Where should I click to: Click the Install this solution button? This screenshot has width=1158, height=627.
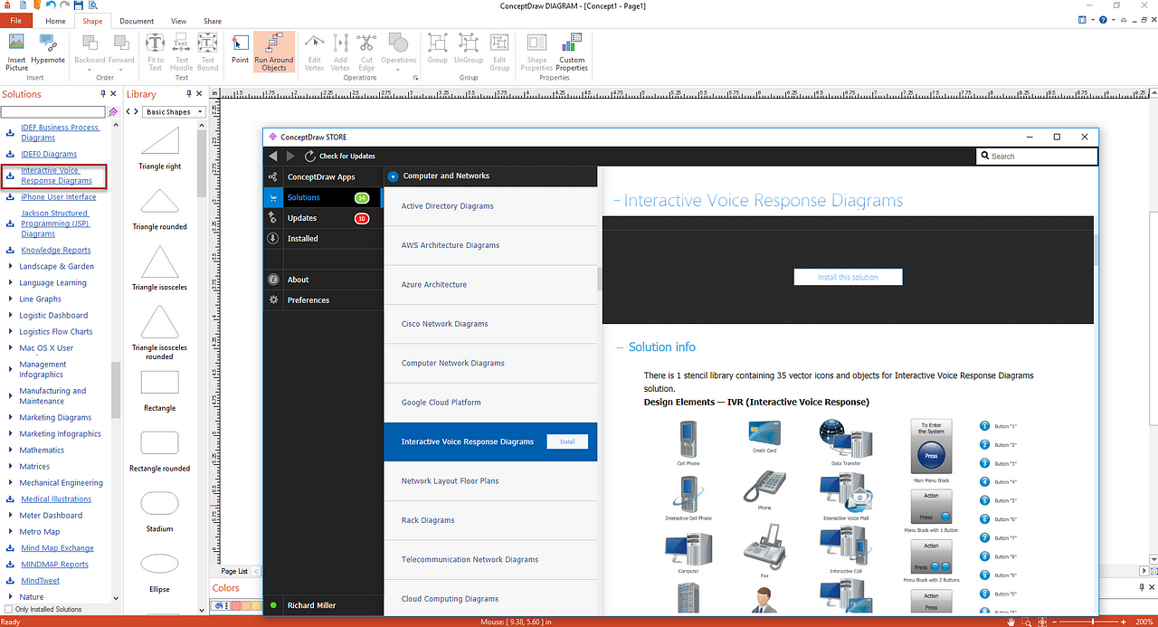point(848,277)
